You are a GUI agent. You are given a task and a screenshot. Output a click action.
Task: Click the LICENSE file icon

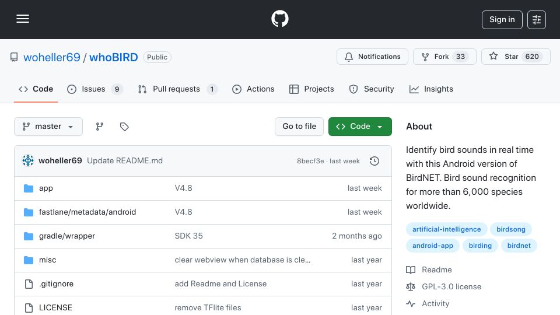pos(29,308)
